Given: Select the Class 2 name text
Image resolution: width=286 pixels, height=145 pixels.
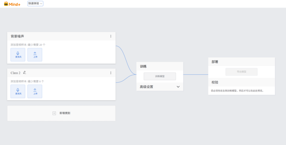Looking at the screenshot, I should click(x=15, y=73).
